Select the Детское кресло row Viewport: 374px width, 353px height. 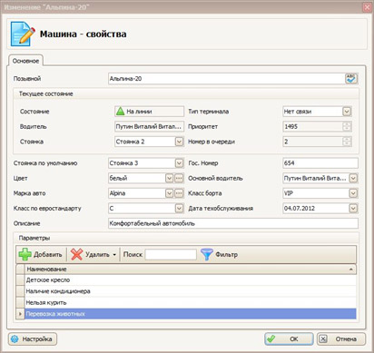[x=191, y=280]
